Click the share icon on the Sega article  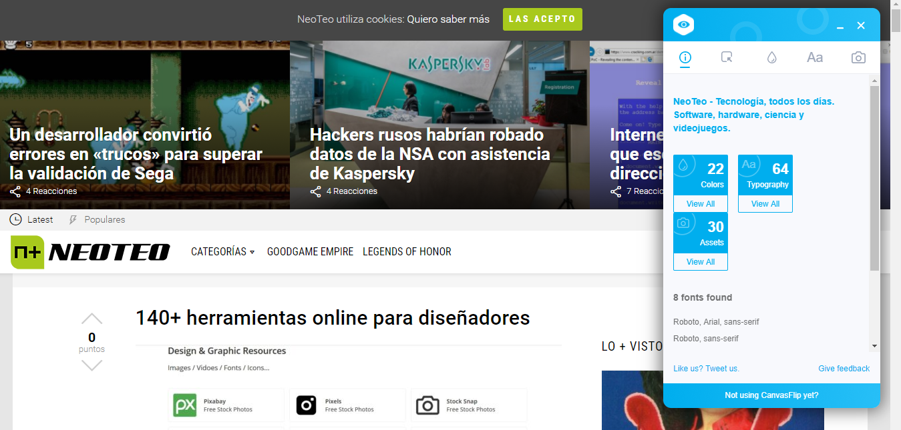[x=15, y=191]
